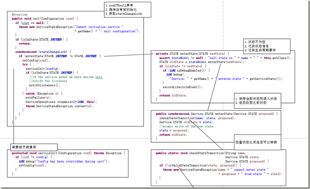Image resolution: width=310 pixels, height=189 pixels.
Task: Select 'if (conf != config)' line
Action: (x=34, y=157)
